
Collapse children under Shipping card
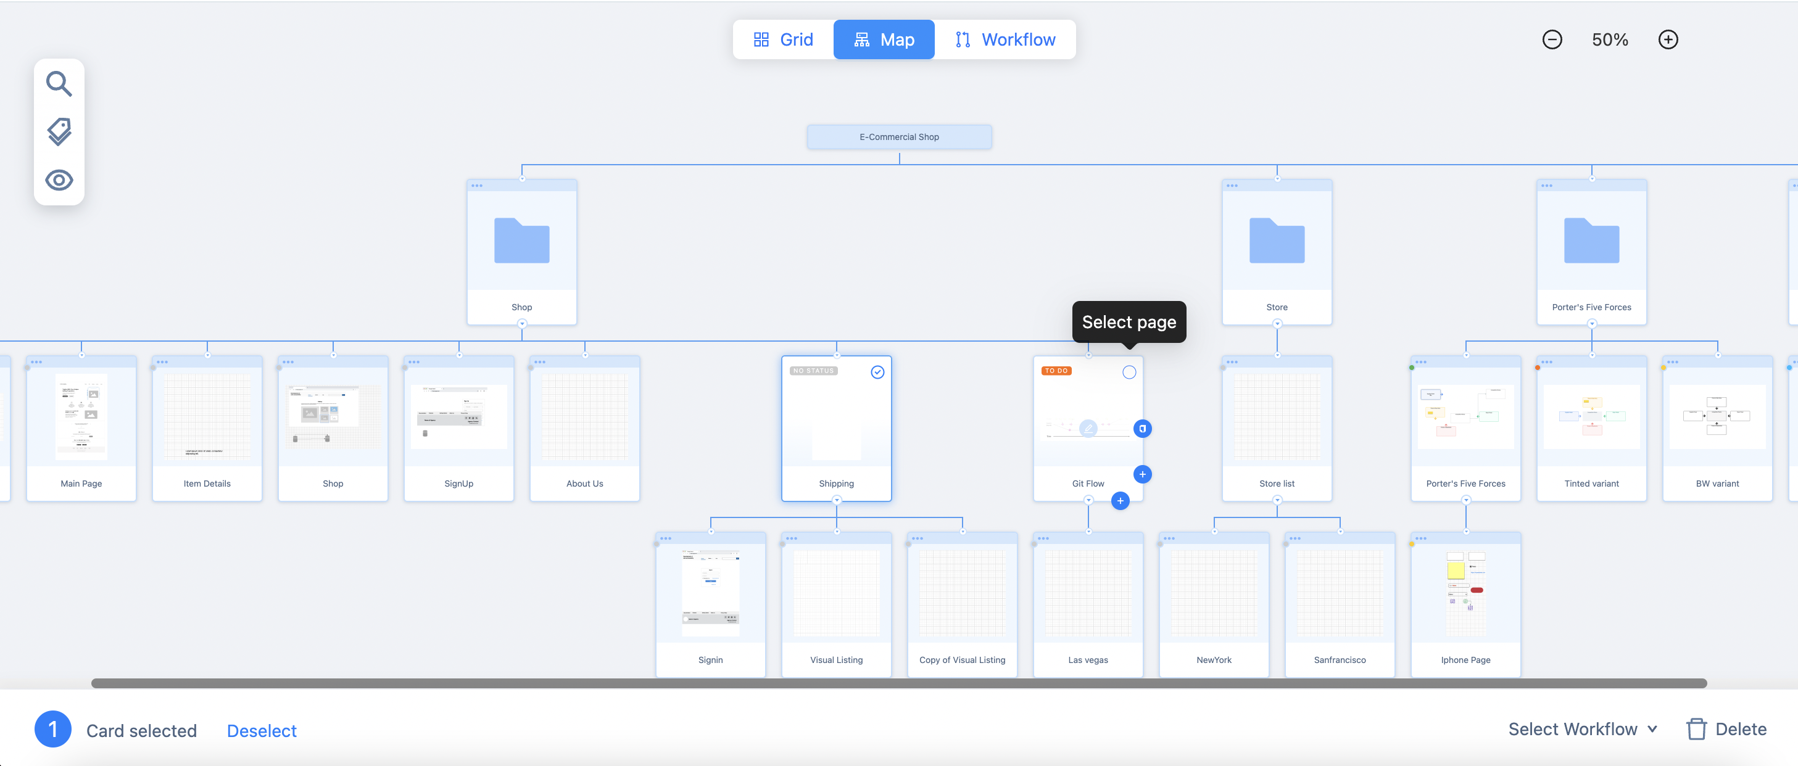coord(836,500)
